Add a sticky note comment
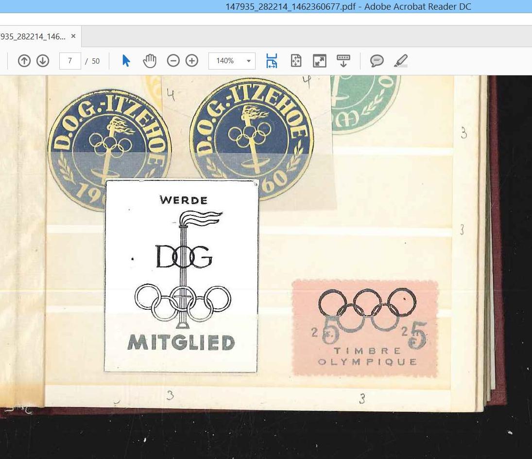 tap(377, 61)
